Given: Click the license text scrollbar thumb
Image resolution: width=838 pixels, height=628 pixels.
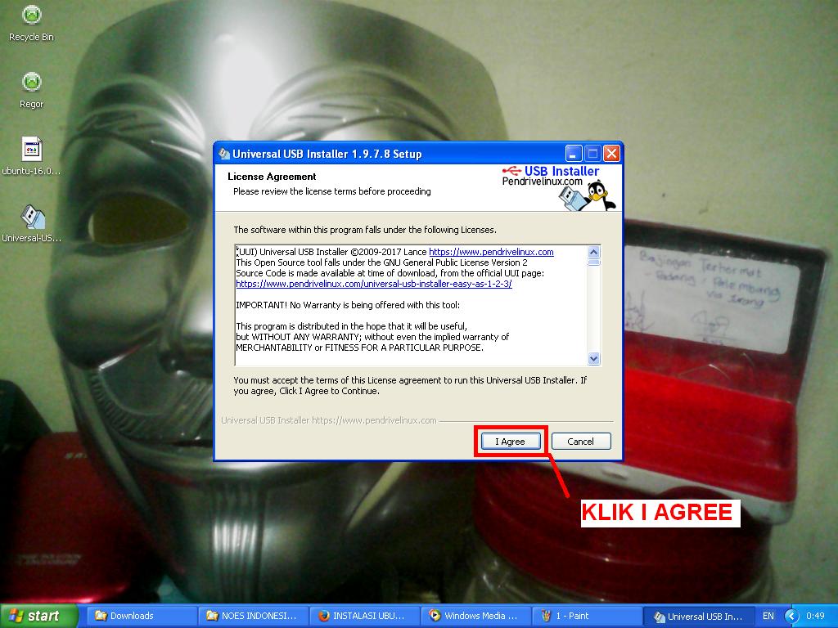Looking at the screenshot, I should (x=594, y=262).
